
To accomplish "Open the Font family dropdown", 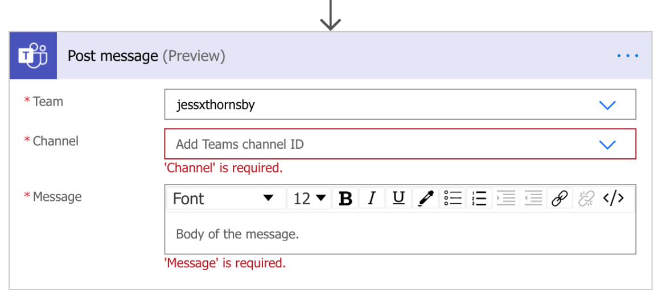I will coord(225,199).
